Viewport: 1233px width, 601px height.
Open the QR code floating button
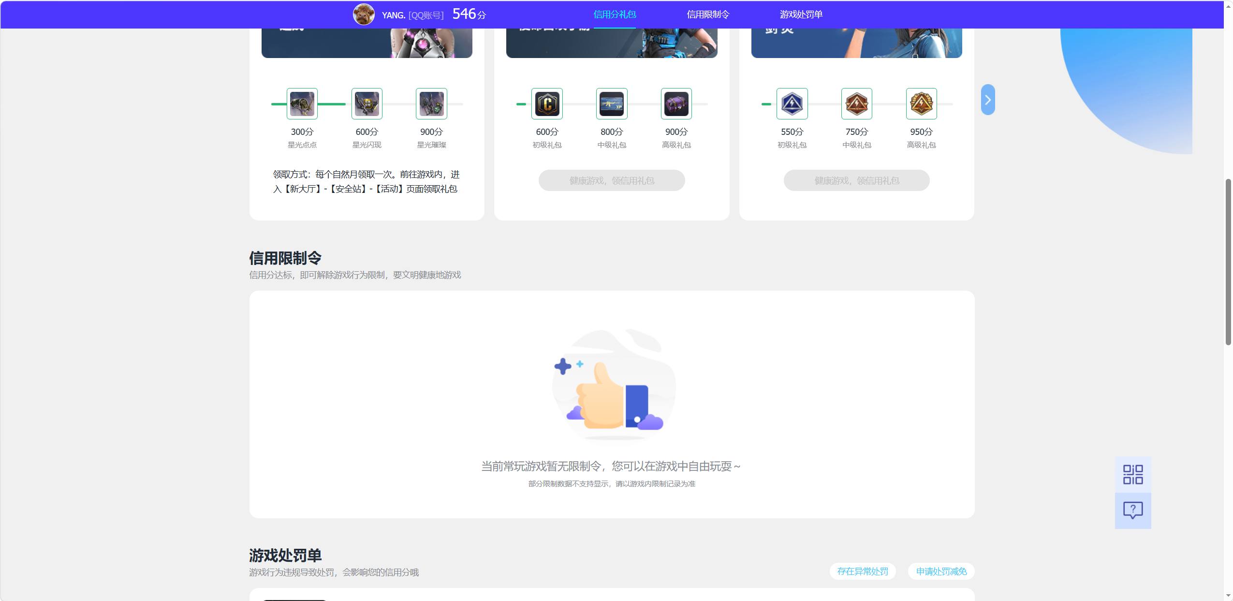coord(1133,474)
